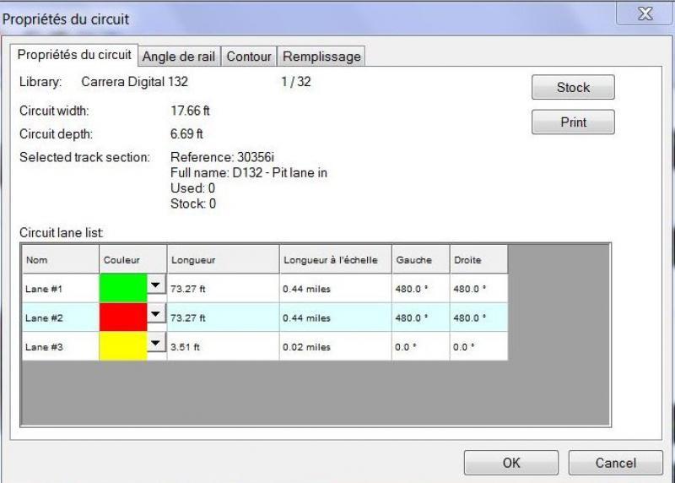Expand the Lane #1 color dropdown arrow
Screen dimensions: 675x483
tap(155, 286)
